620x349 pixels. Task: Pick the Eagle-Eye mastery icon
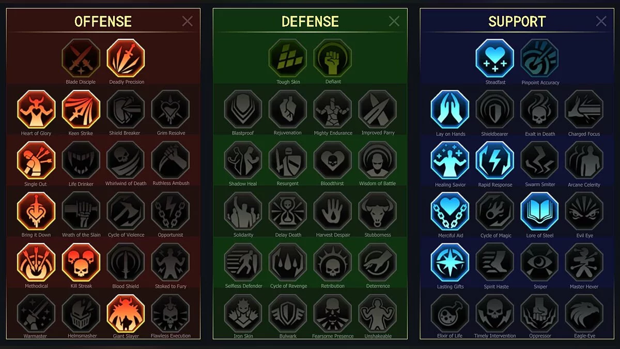coord(584,313)
